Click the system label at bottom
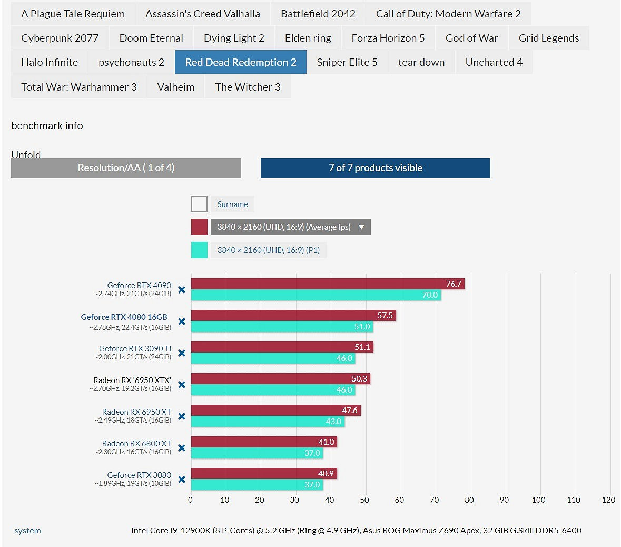Image resolution: width=621 pixels, height=547 pixels. coord(27,531)
